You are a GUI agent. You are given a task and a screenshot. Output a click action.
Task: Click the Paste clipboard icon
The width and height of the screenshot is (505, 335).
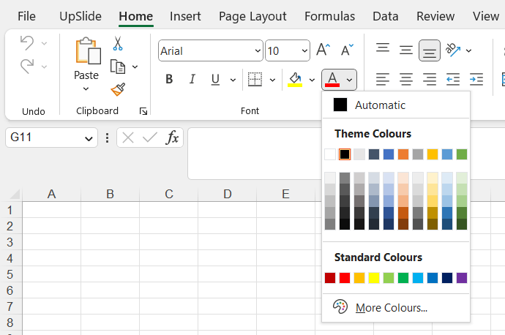pyautogui.click(x=86, y=51)
